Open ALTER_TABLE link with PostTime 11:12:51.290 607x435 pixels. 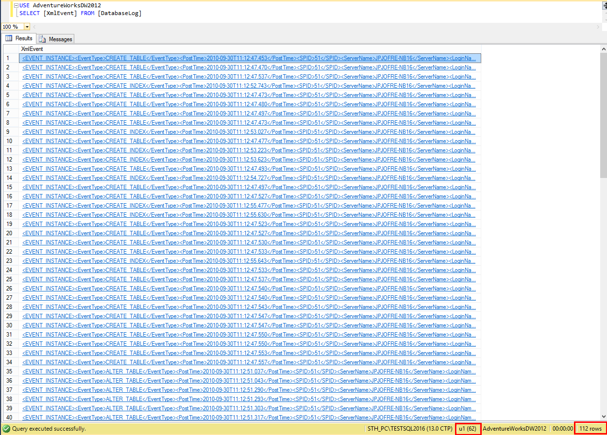coord(249,390)
